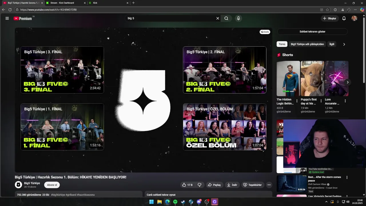The width and height of the screenshot is (366, 206).
Task: Open the Big5 Türkiye 3. FİNAL end card
Action: pyautogui.click(x=62, y=70)
